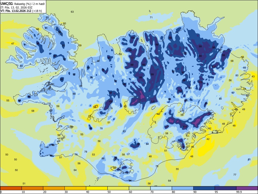The width and height of the screenshot is (258, 194).
Task: Click the map value '46' on the southeast coast
Action: tap(192, 147)
